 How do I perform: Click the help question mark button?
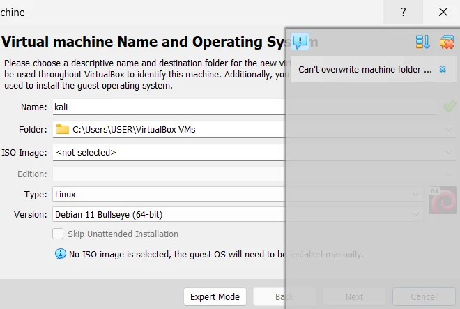(x=403, y=12)
